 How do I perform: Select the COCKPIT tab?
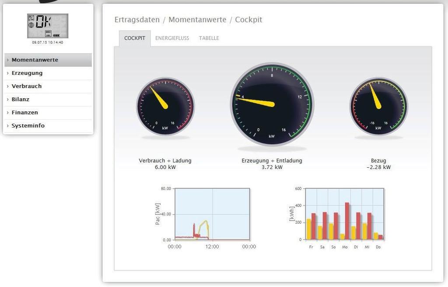[135, 38]
